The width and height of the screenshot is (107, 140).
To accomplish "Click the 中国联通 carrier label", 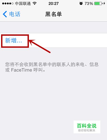I will pos(23,3).
